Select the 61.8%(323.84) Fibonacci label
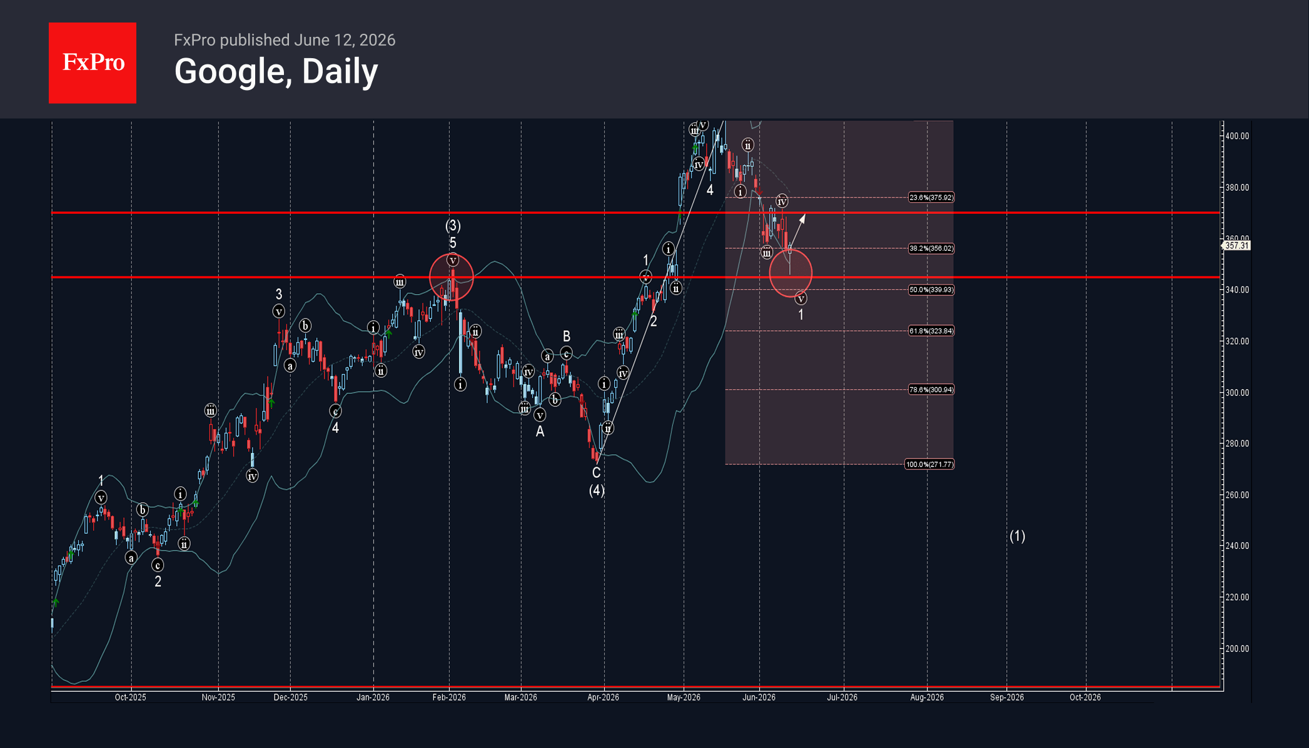This screenshot has height=748, width=1309. pos(931,331)
